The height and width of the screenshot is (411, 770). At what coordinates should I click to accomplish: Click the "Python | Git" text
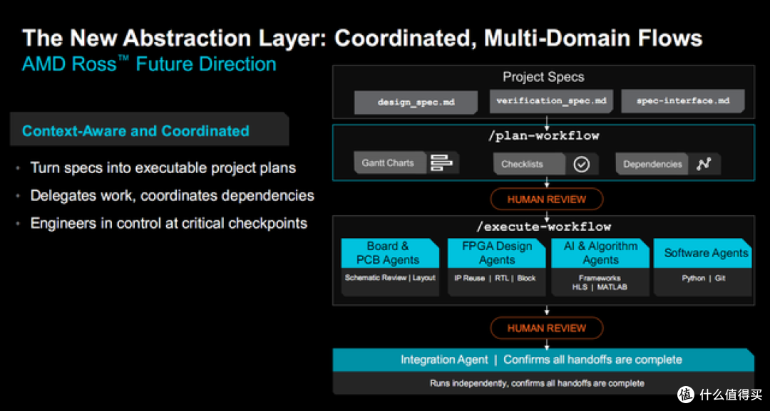point(703,278)
